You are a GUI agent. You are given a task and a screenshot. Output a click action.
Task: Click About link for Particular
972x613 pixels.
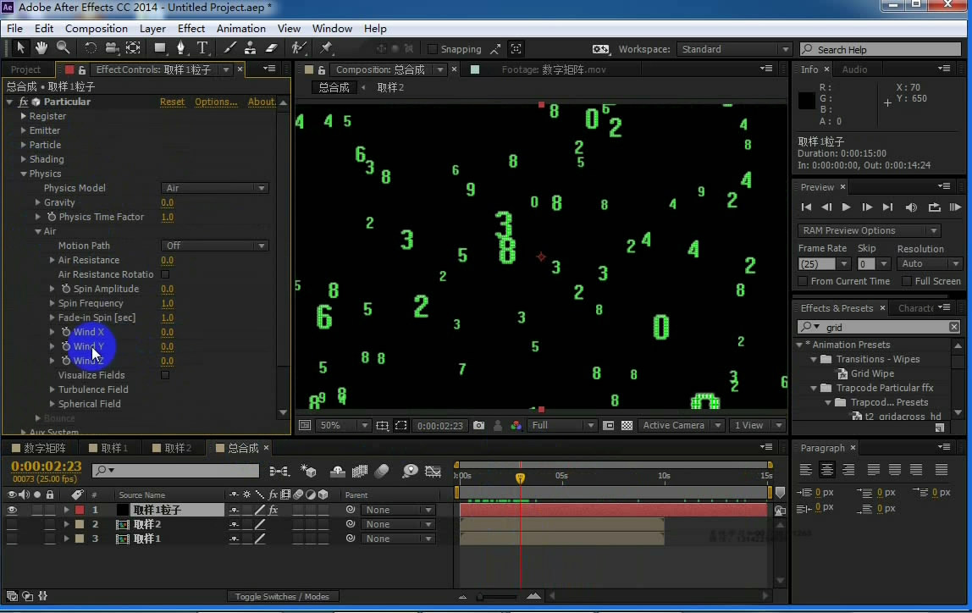(x=262, y=102)
